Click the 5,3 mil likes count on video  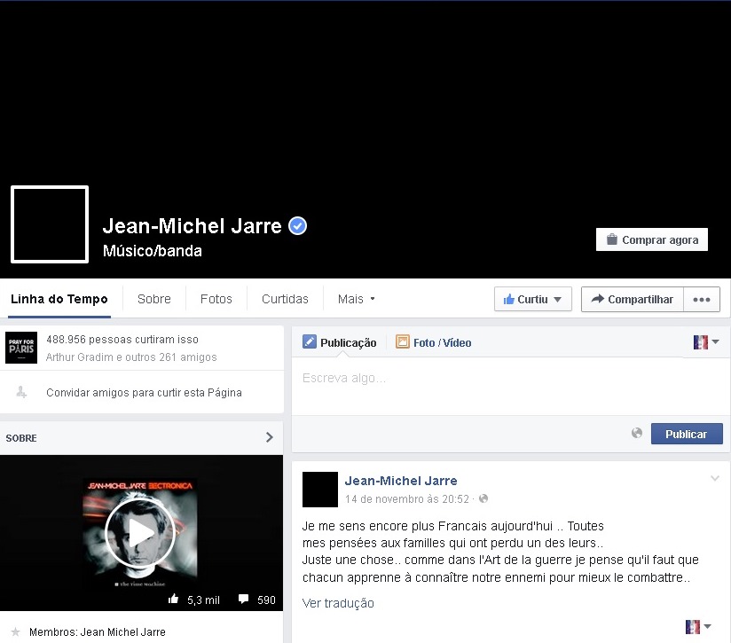203,600
